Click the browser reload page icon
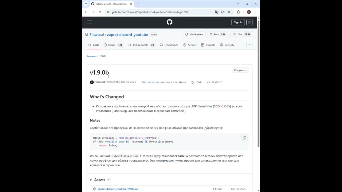This screenshot has width=342, height=192. 100,12
